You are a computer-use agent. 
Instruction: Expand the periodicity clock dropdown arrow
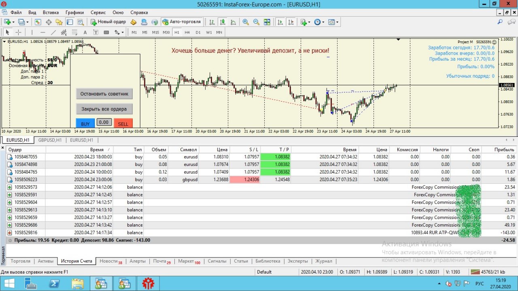[x=323, y=22]
